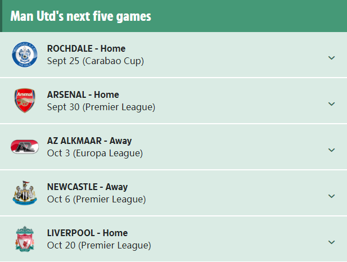Click the Rochdale club crest
The image size is (347, 262).
[24, 55]
